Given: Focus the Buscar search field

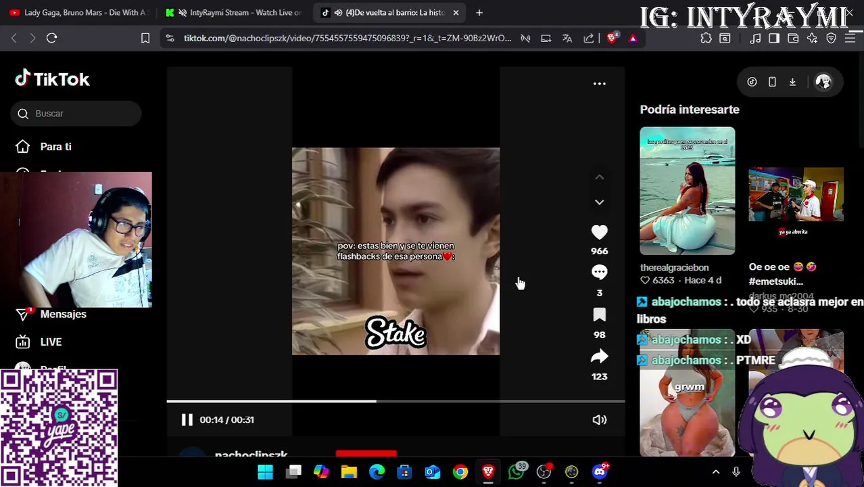Looking at the screenshot, I should [76, 114].
